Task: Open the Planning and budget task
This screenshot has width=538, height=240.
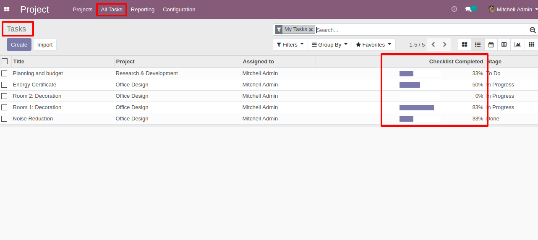Action: pyautogui.click(x=38, y=73)
